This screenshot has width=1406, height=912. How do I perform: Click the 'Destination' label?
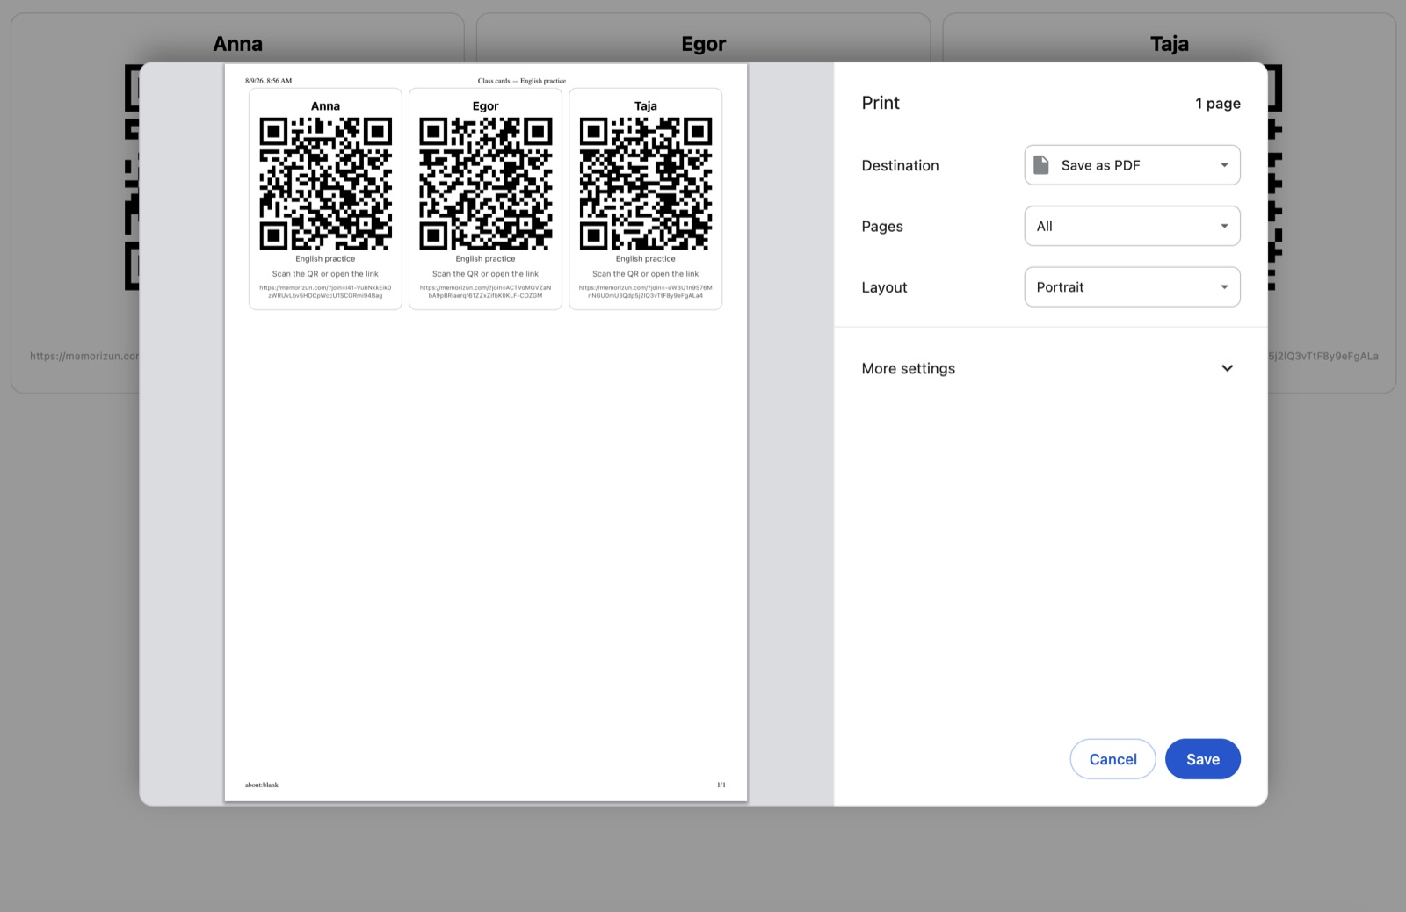(900, 165)
